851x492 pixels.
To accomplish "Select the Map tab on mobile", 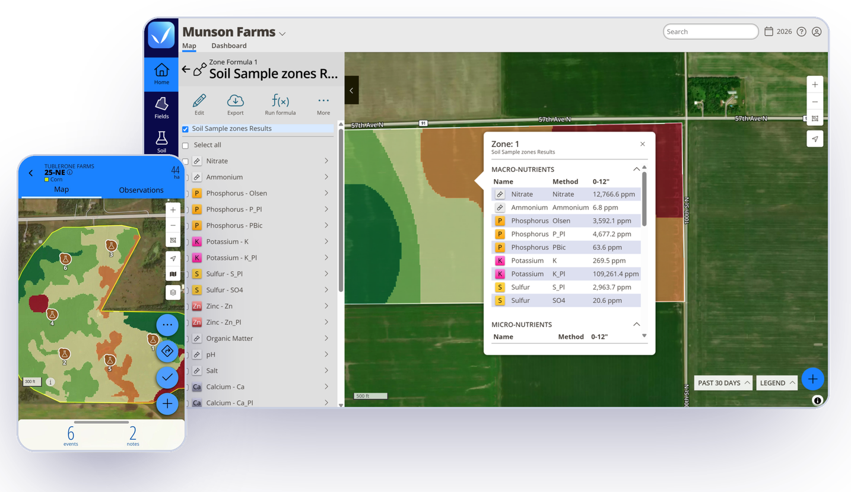I will 62,190.
